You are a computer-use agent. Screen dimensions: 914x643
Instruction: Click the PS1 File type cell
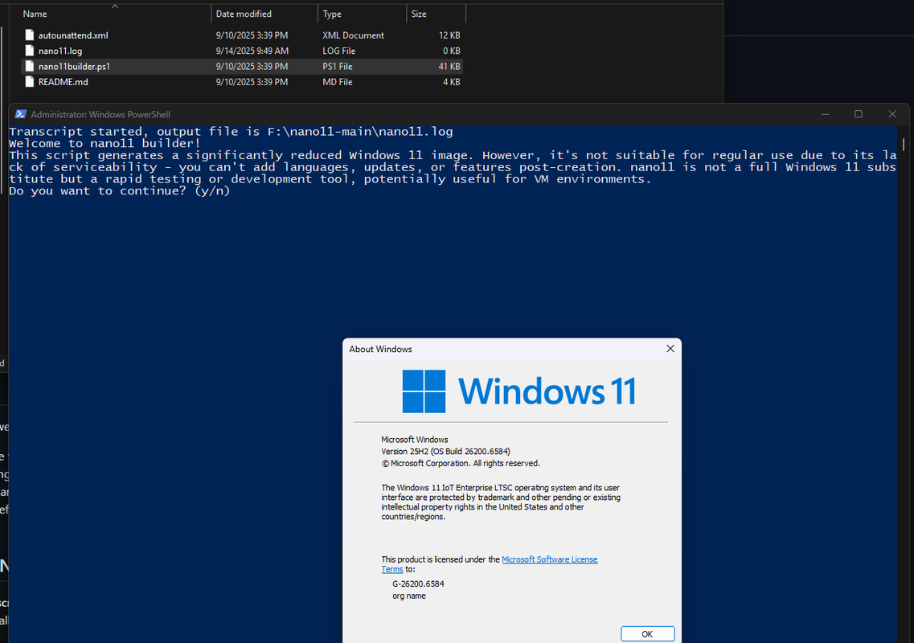(338, 67)
